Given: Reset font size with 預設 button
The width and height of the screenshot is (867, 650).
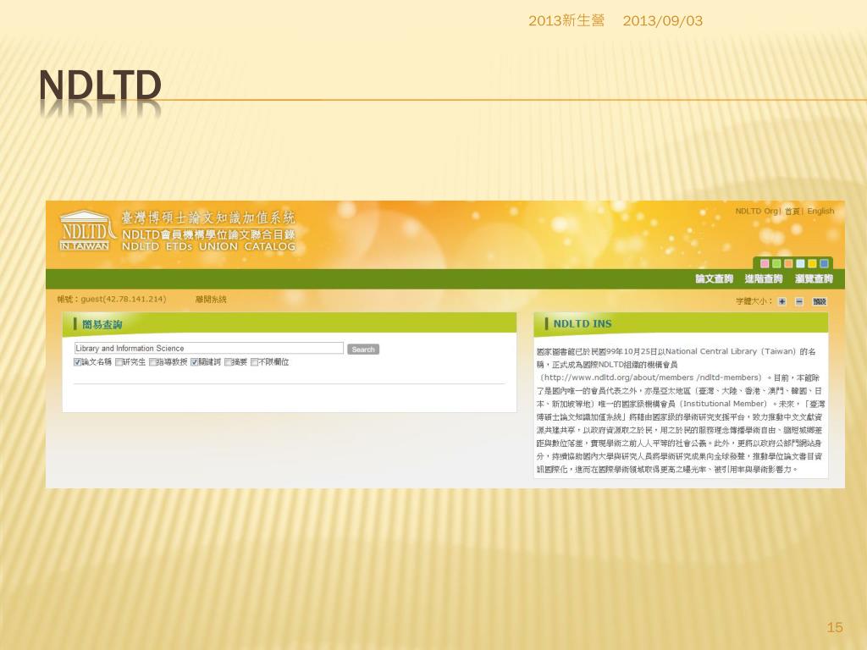Looking at the screenshot, I should 819,301.
